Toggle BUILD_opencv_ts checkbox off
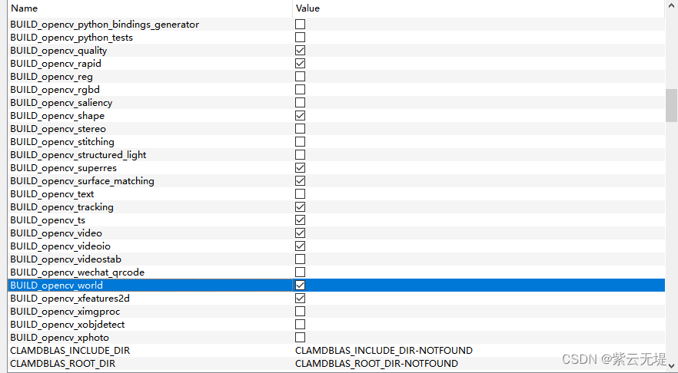Image resolution: width=678 pixels, height=373 pixels. click(x=300, y=220)
